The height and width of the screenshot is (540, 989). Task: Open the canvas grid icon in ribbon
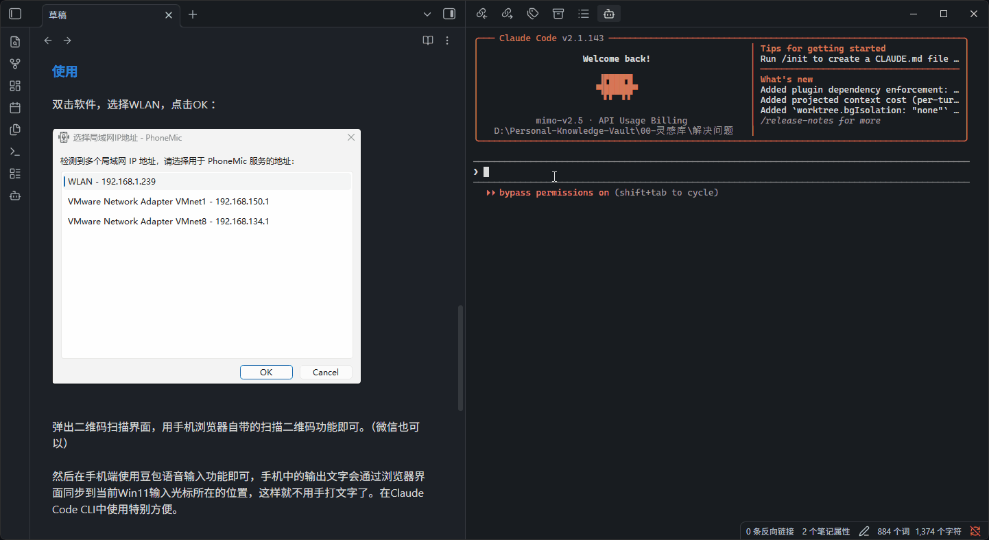[x=15, y=86]
